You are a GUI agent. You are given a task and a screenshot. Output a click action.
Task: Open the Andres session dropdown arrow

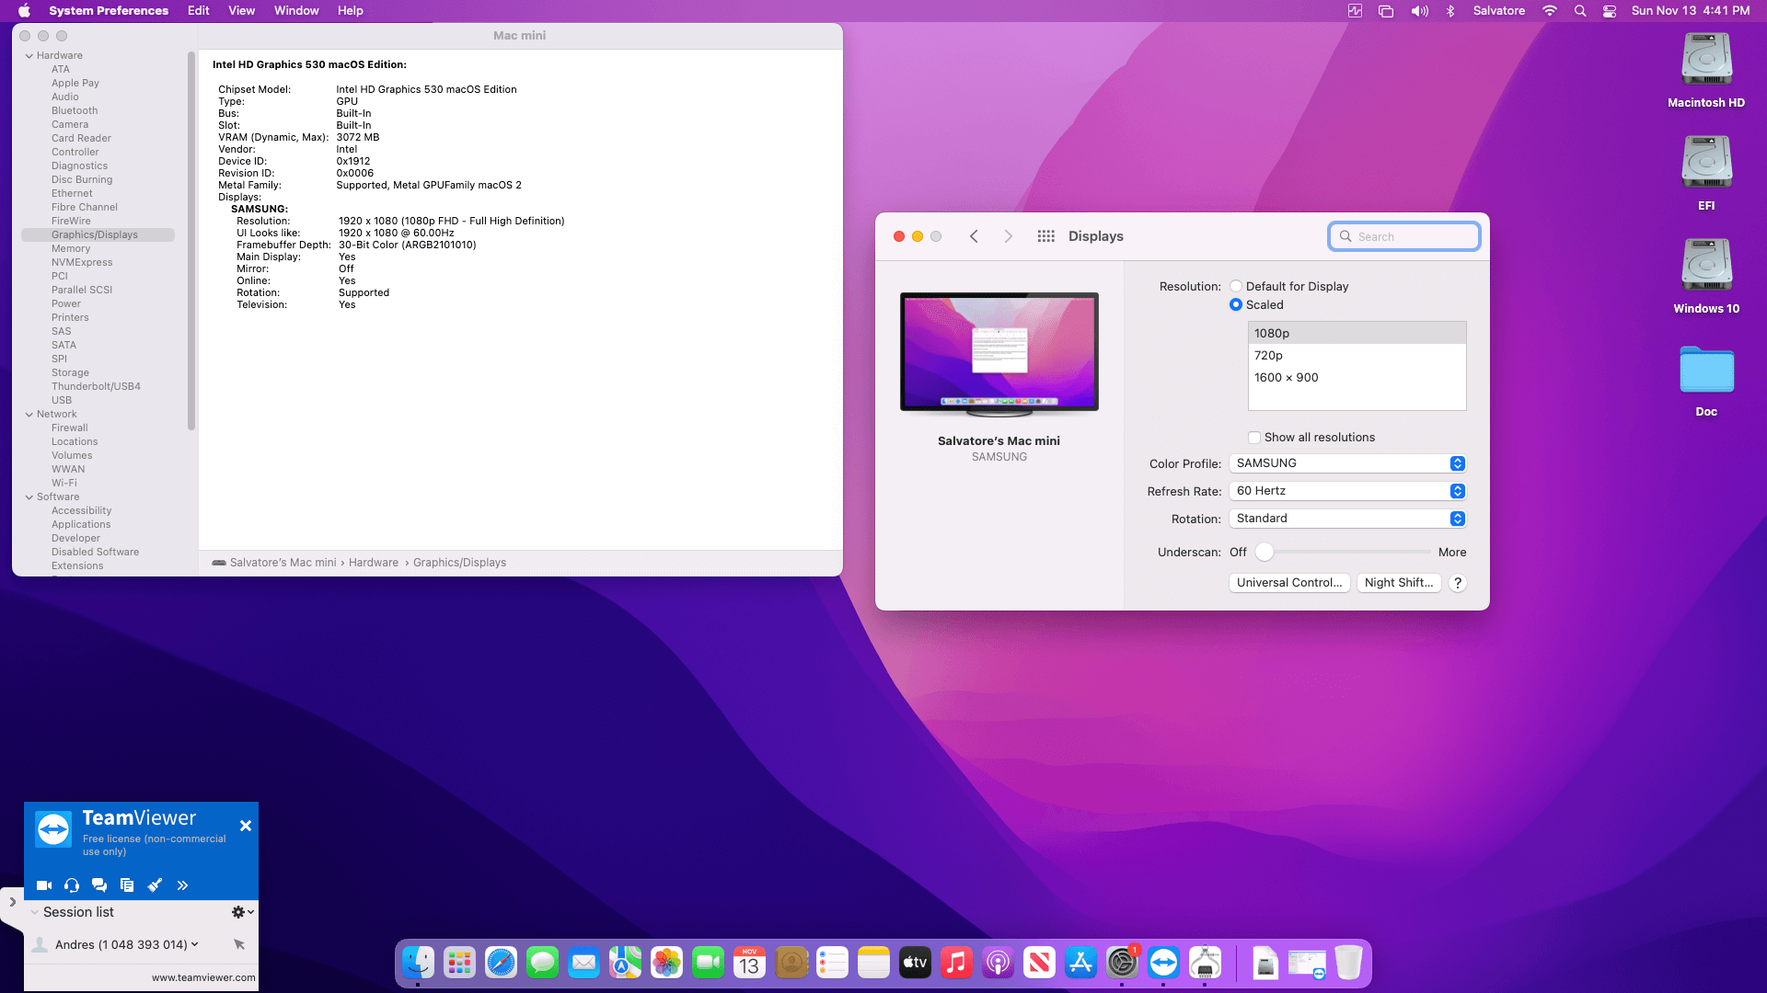tap(194, 944)
